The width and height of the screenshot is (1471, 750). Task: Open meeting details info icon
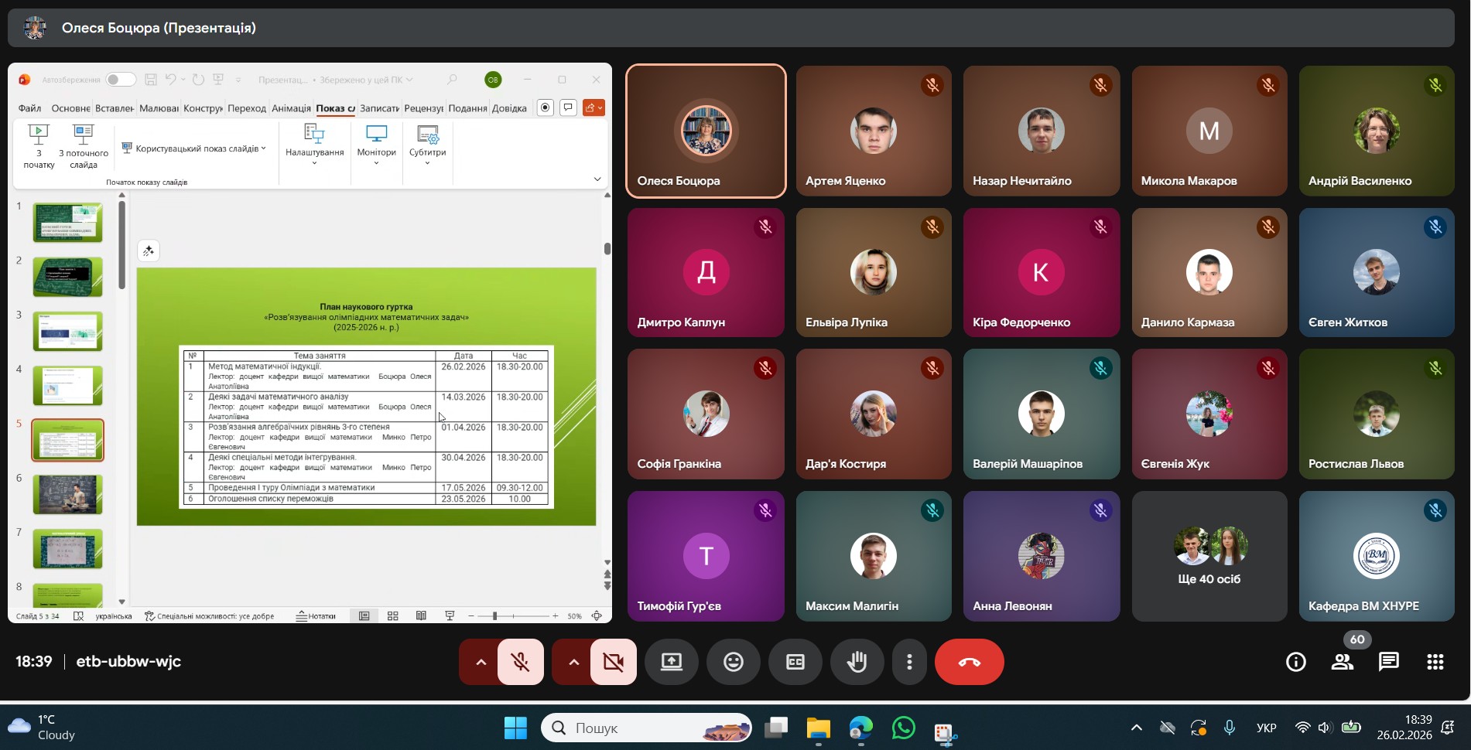point(1296,662)
